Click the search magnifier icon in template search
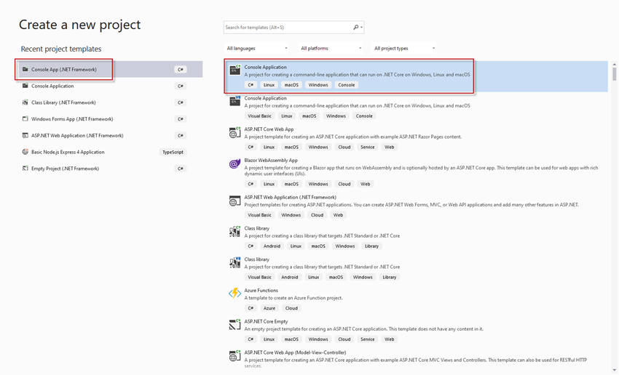Viewport: 619px width, 375px height. [355, 27]
